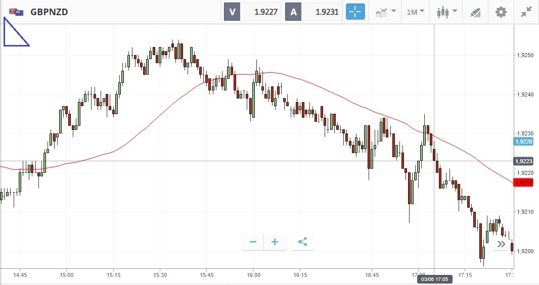Click the V sell price 1.9227 button

252,12
